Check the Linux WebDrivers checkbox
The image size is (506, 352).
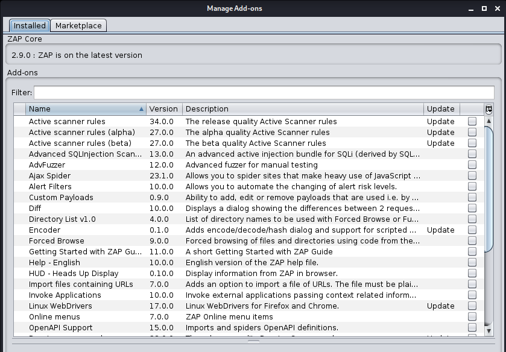coord(472,306)
